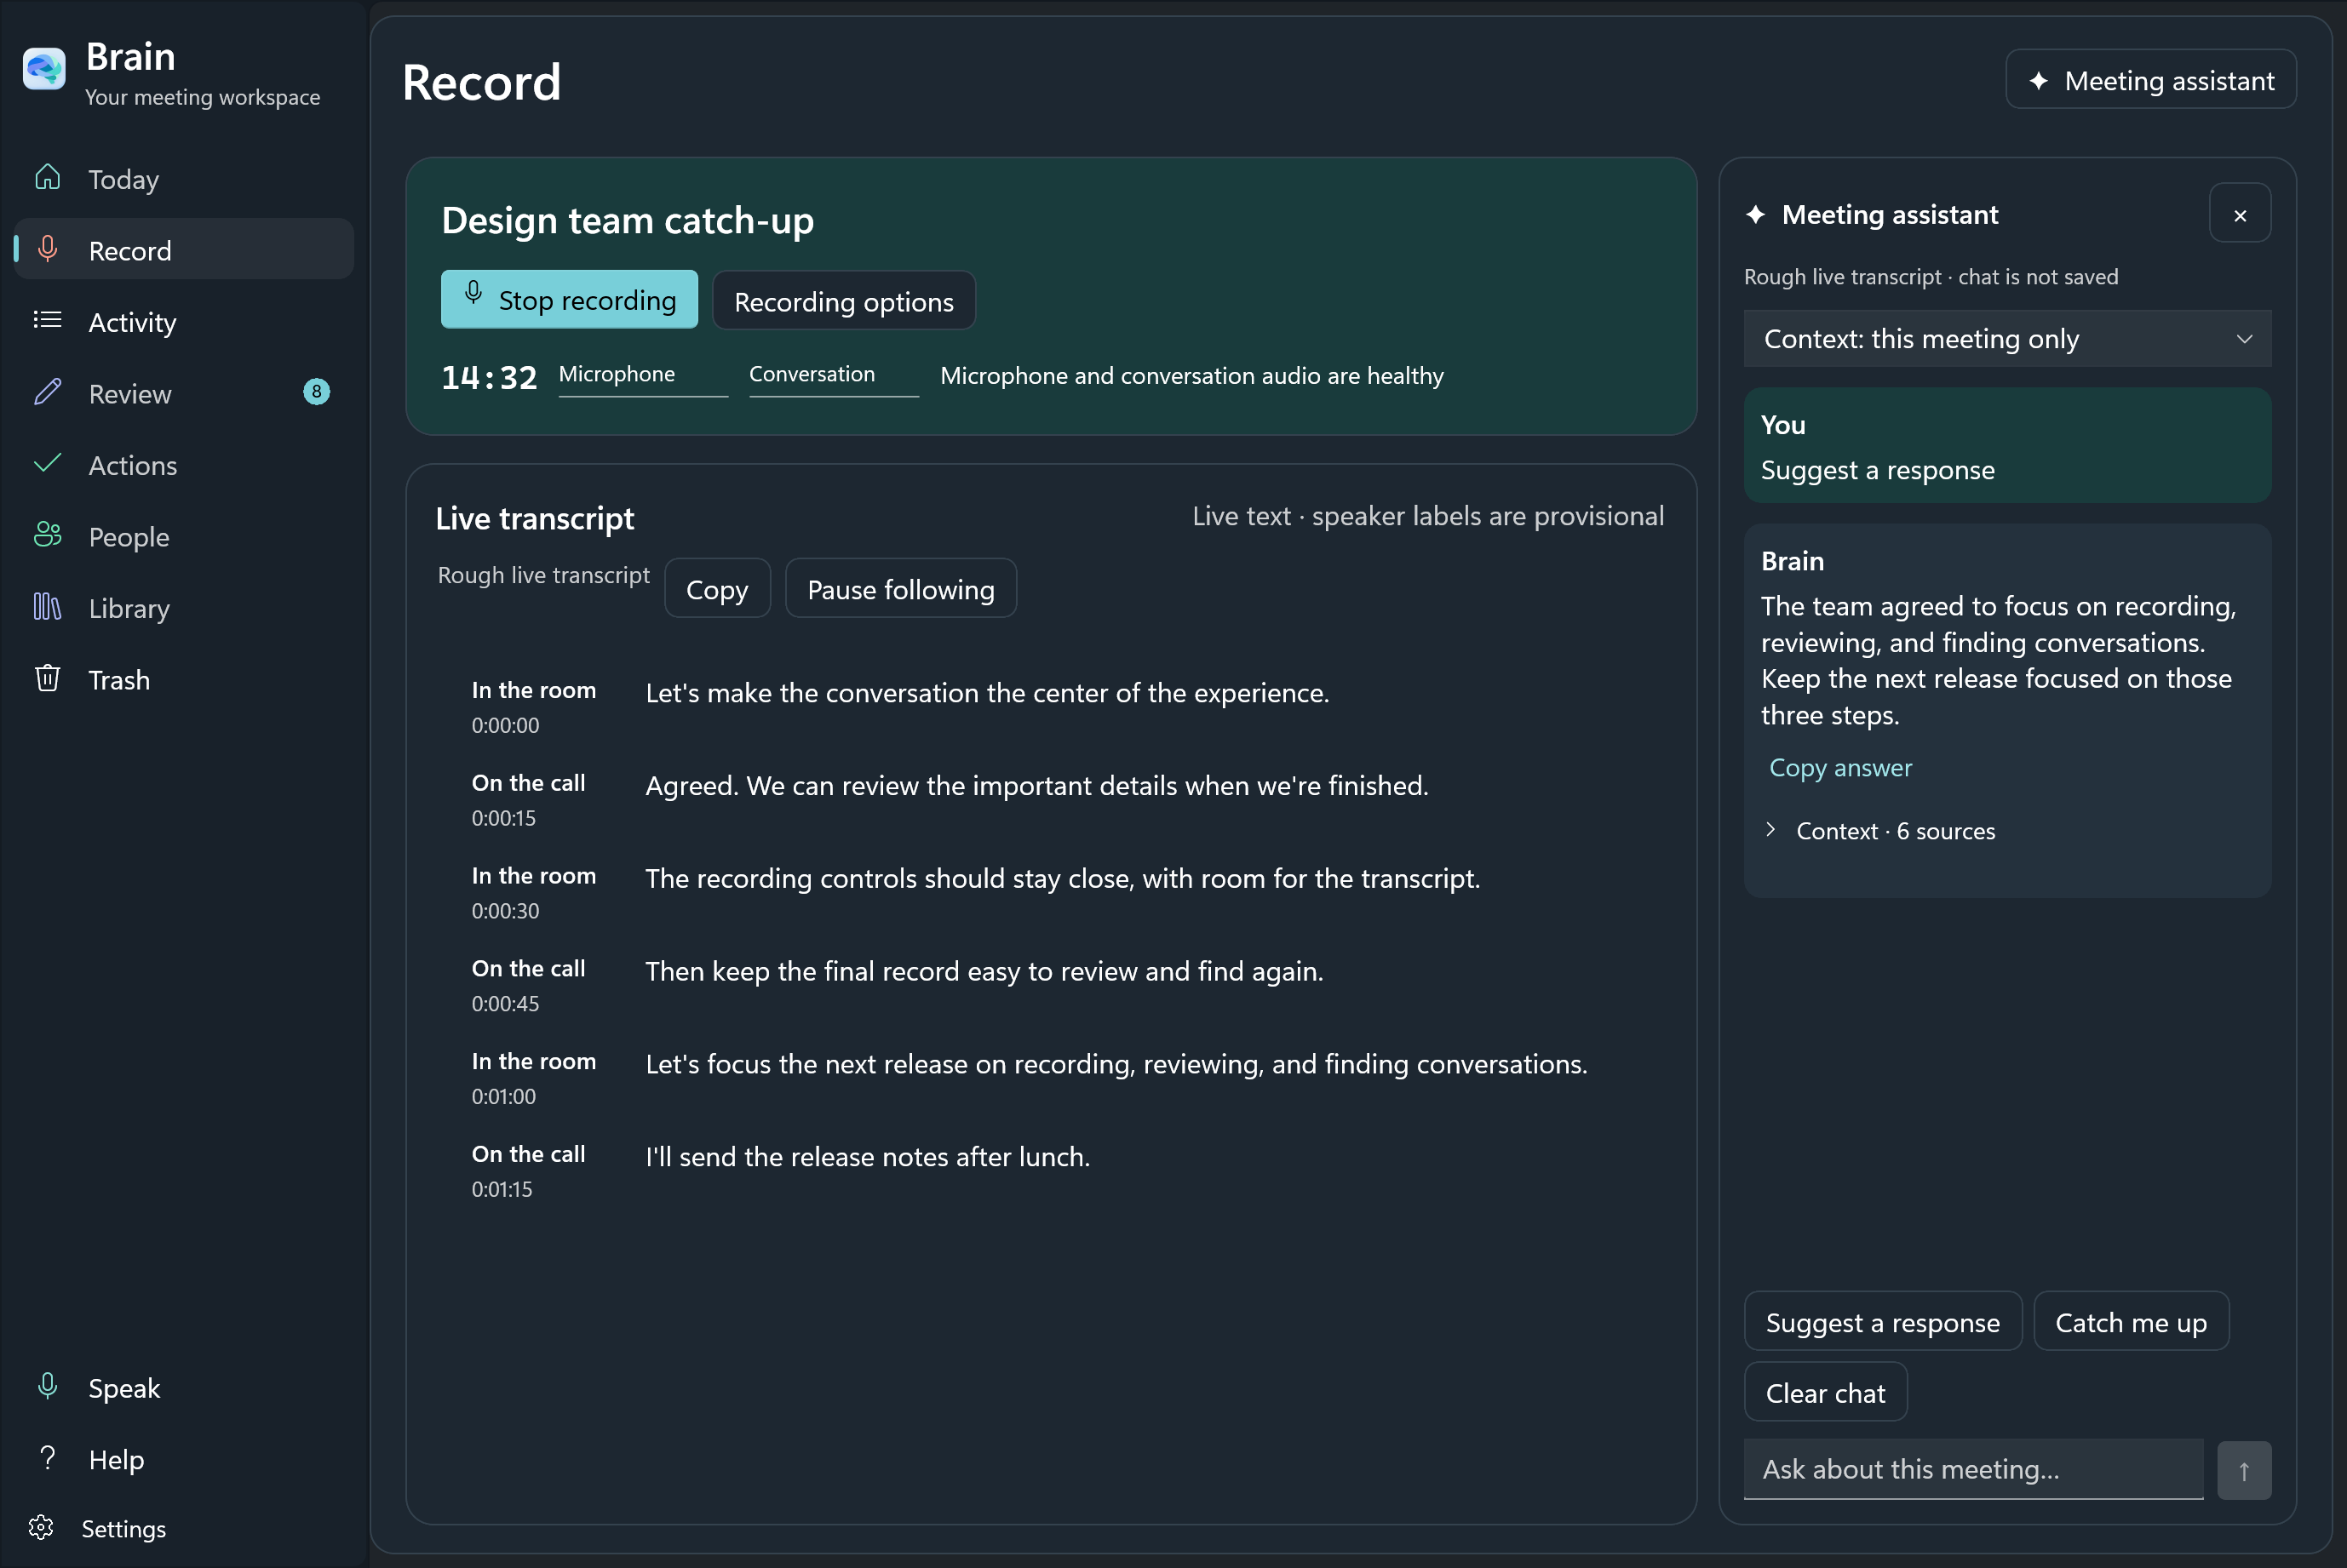This screenshot has height=1568, width=2347.
Task: Click transcript line about release notes after lunch
Action: pos(868,1157)
